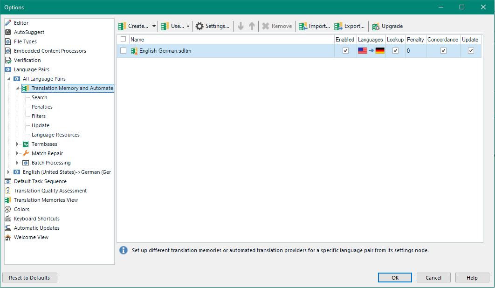Expand the Termbases tree node
The image size is (495, 288).
pos(17,144)
